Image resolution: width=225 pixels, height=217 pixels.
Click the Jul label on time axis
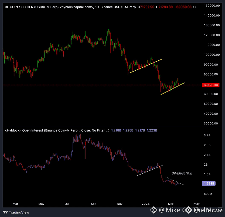coord(67,204)
